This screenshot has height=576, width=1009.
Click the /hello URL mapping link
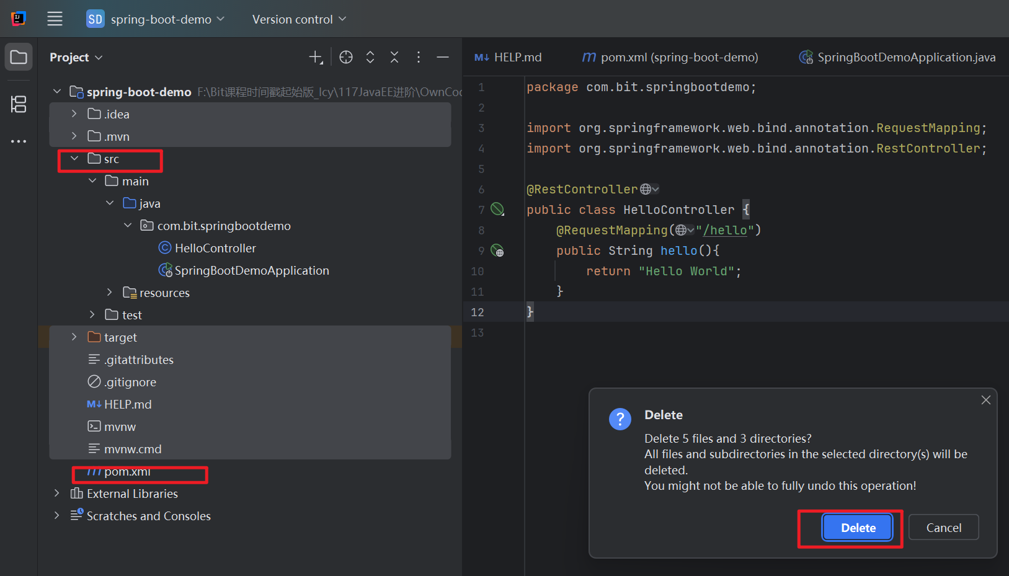tap(725, 230)
